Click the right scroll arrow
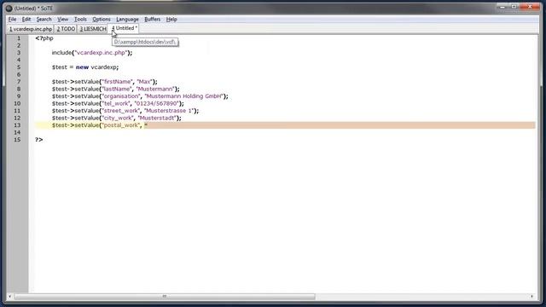Screen dimensions: 546x307 click(531, 296)
